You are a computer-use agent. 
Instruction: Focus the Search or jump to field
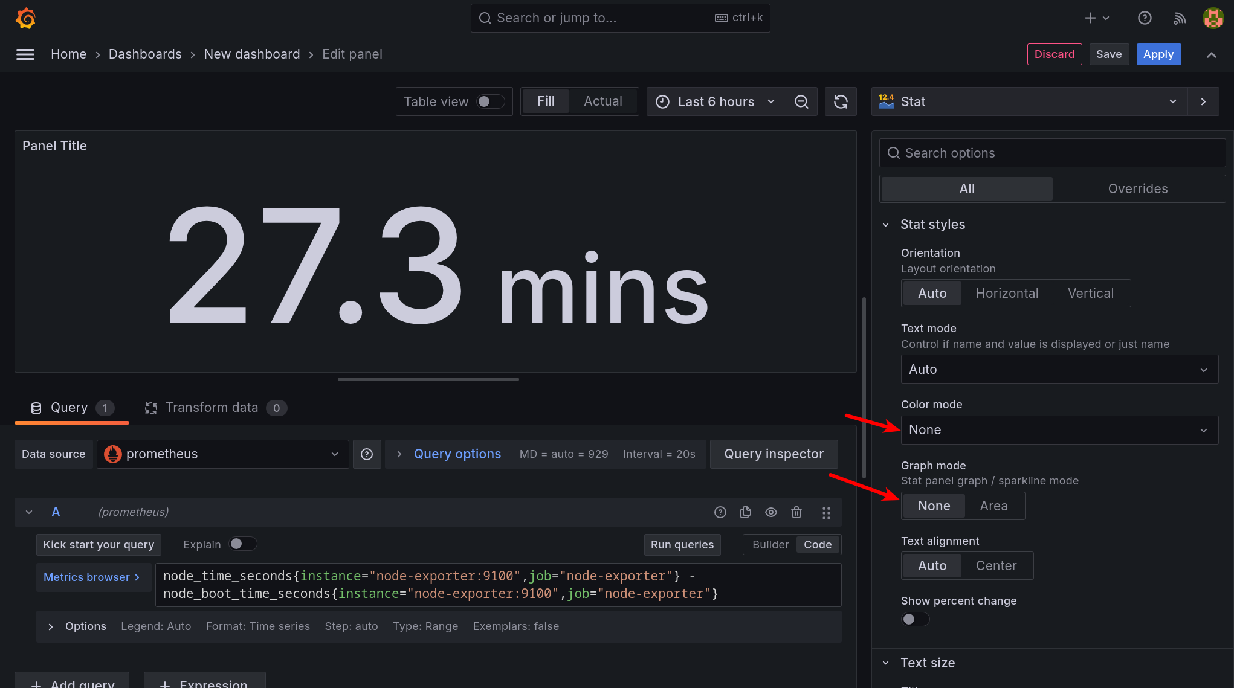[x=620, y=18]
